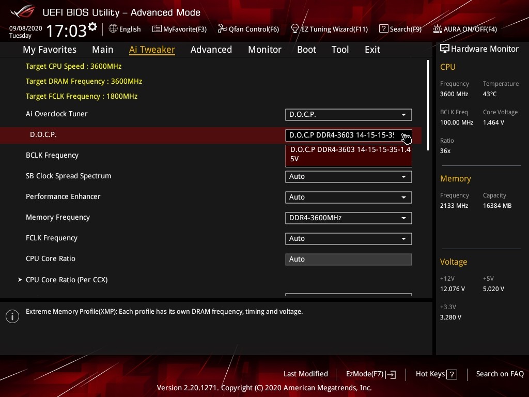Image resolution: width=529 pixels, height=397 pixels.
Task: Open the SB Clock Spread Spectrum dropdown
Action: pyautogui.click(x=348, y=176)
